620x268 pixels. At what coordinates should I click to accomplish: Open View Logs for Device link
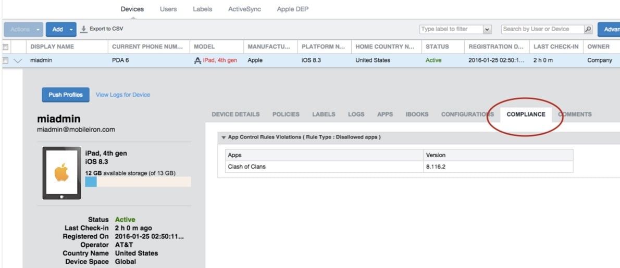pos(122,95)
